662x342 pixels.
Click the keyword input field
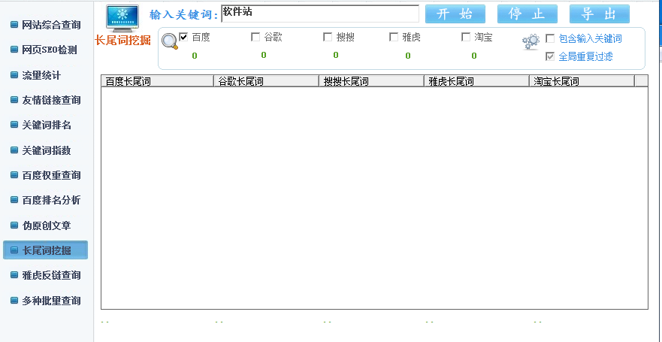319,14
